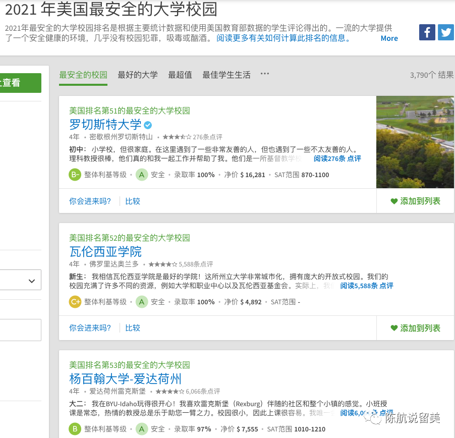The width and height of the screenshot is (455, 438).
Task: Click 瓦伦西亚学院 A safety grade badge
Action: (142, 302)
